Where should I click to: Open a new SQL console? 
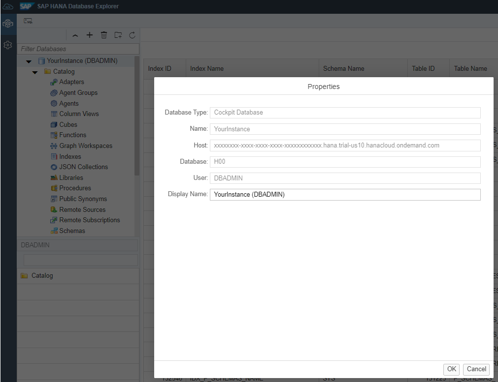tap(28, 21)
